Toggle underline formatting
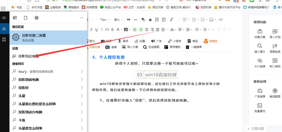Viewport: 282px width, 132px height. click(x=97, y=30)
